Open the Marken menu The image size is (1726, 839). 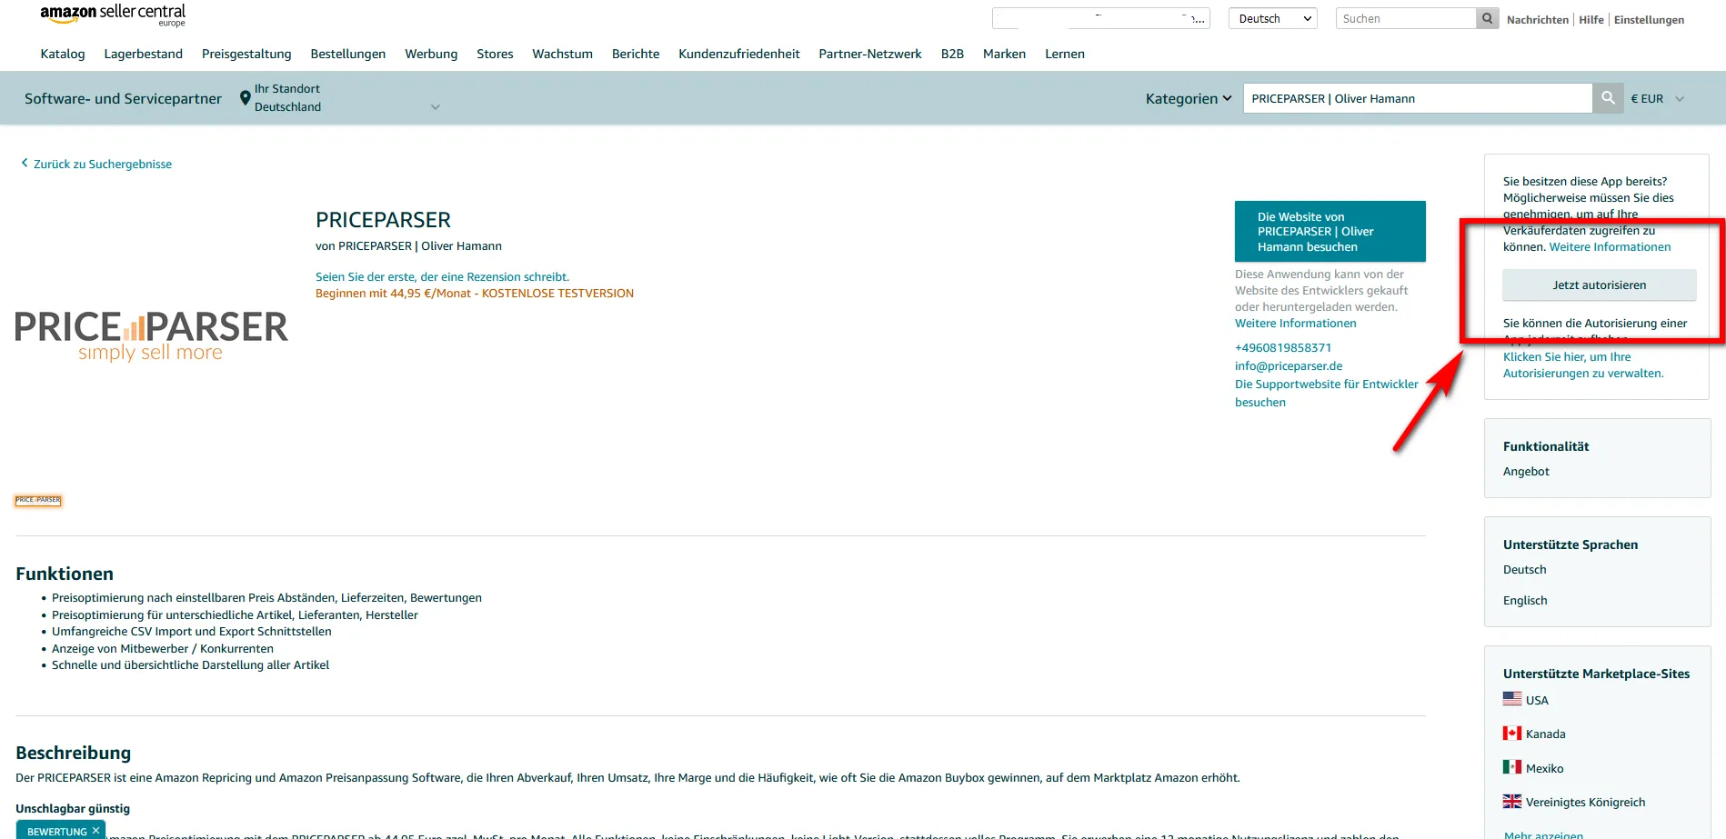(1004, 54)
